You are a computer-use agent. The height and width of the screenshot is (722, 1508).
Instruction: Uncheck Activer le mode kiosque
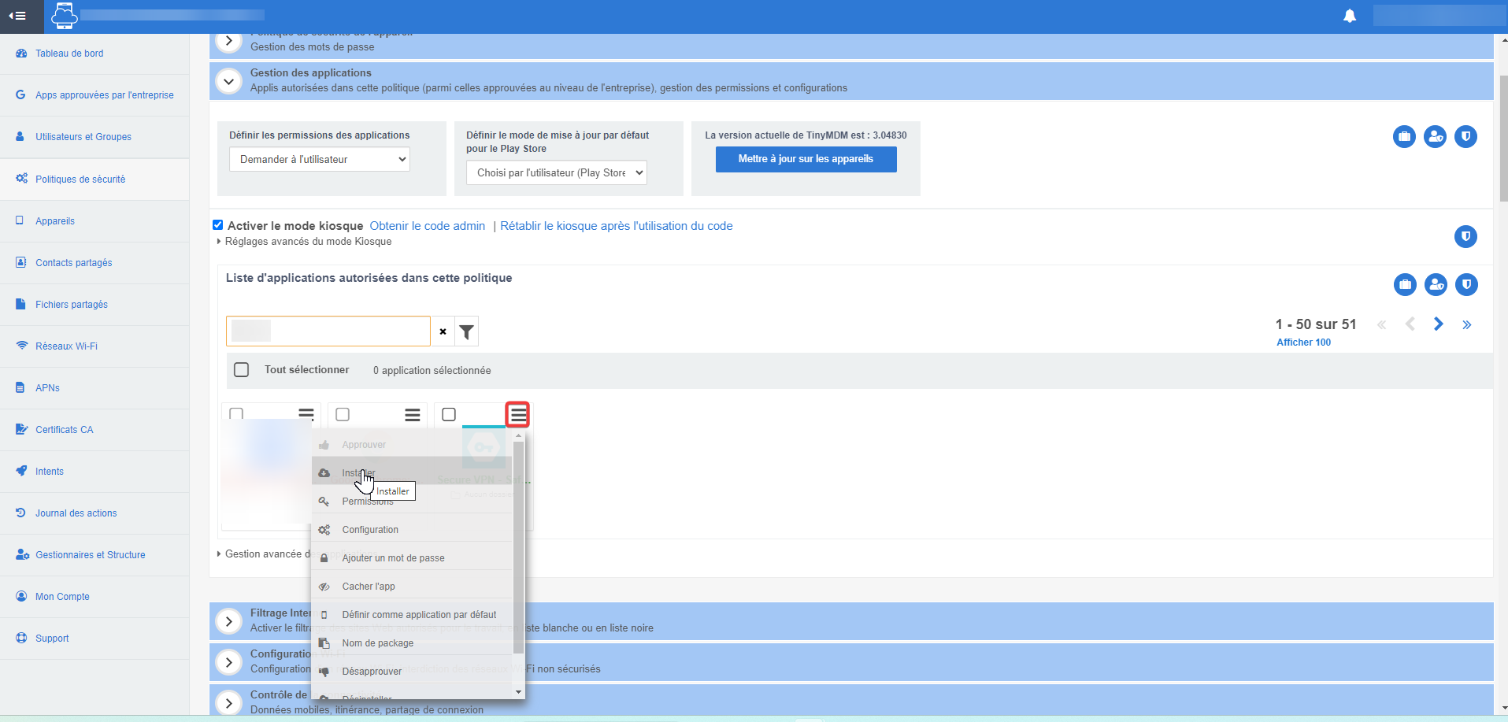(218, 225)
